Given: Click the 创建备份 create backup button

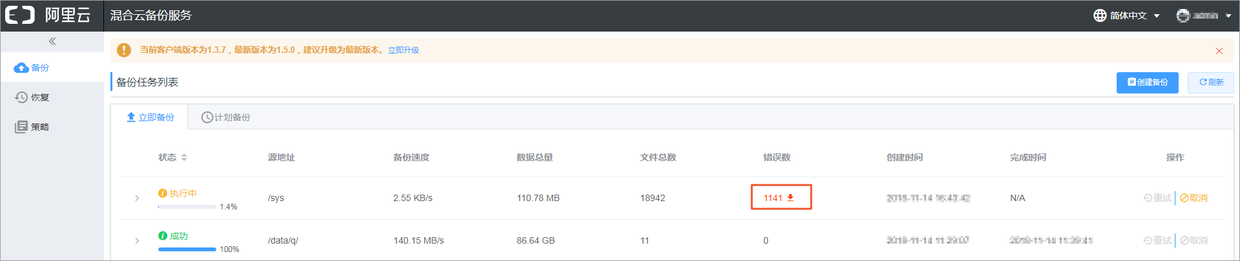Looking at the screenshot, I should (1148, 82).
